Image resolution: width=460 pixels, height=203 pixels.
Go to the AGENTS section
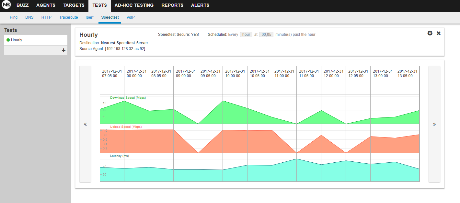click(x=46, y=5)
